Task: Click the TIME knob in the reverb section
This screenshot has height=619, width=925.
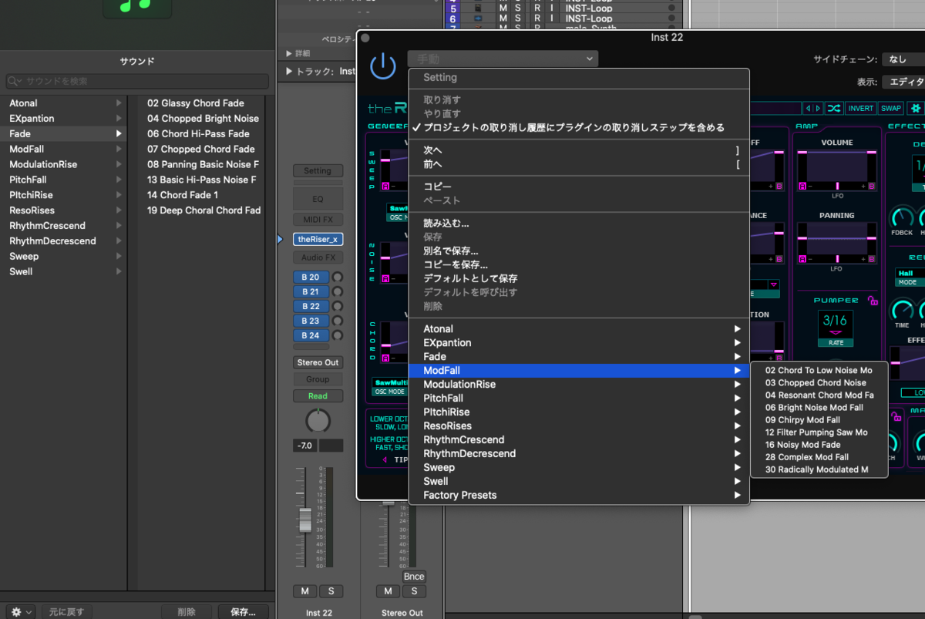Action: tap(903, 308)
